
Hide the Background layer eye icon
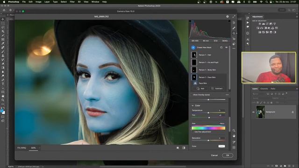pyautogui.click(x=253, y=112)
